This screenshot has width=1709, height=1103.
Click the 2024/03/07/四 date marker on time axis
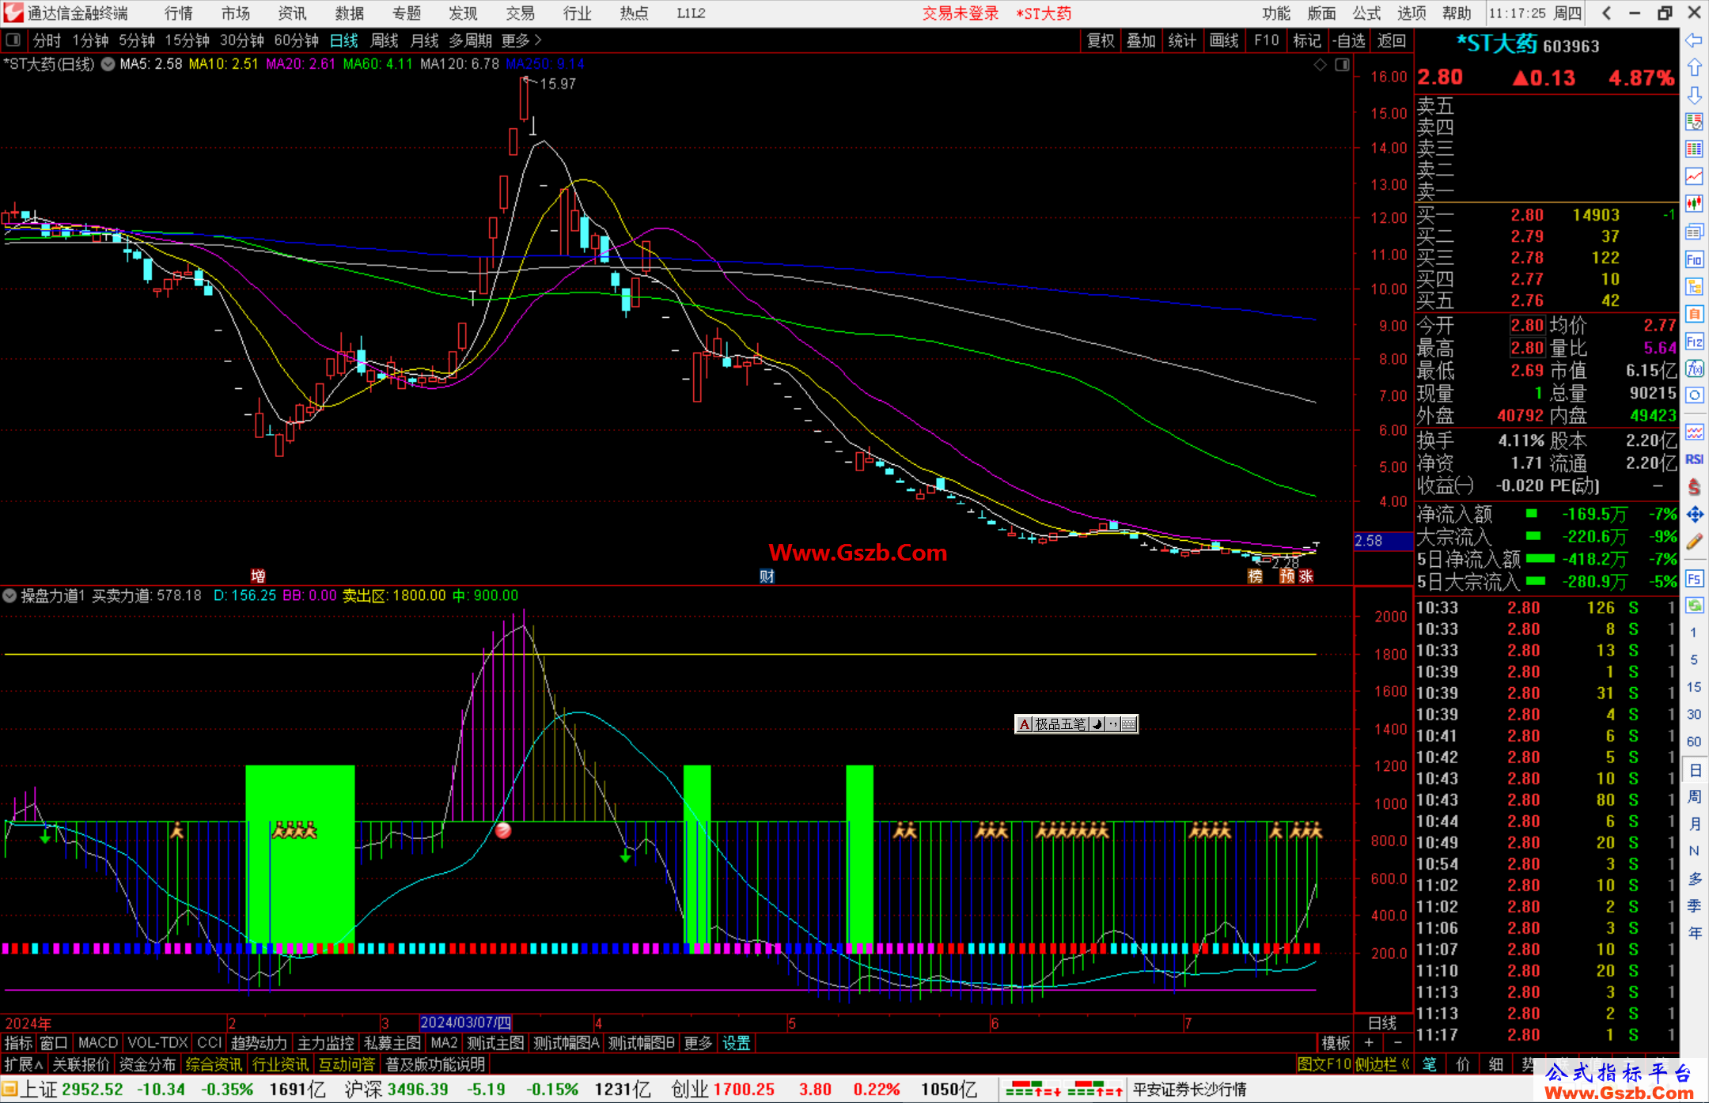click(466, 1022)
